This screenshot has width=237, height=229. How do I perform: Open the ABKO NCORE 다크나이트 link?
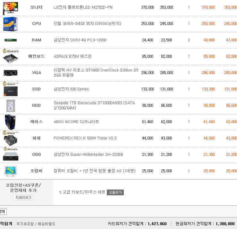click(x=76, y=122)
